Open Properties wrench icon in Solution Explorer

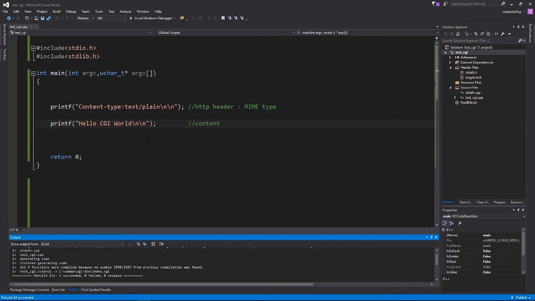502,34
